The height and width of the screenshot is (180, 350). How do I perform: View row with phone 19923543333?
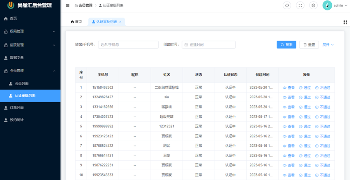(289, 175)
